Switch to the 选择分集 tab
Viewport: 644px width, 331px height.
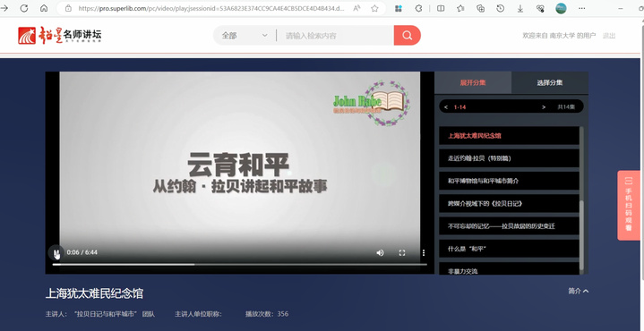550,82
